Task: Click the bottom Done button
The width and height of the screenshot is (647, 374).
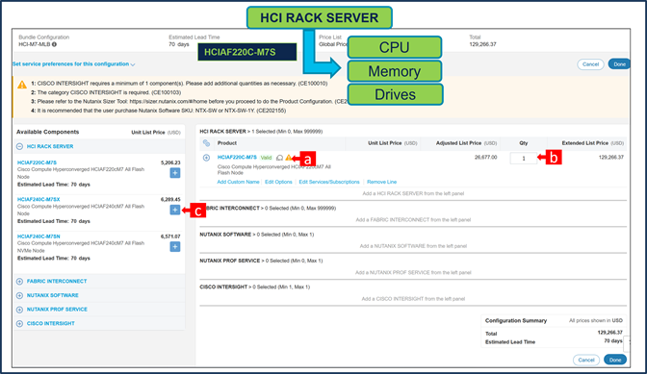Action: 615,360
